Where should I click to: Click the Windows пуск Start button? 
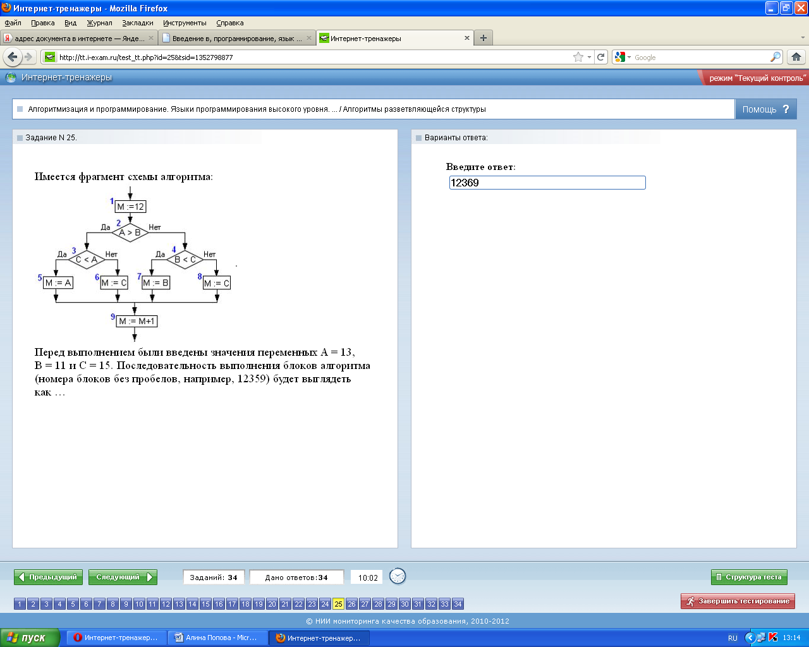30,638
